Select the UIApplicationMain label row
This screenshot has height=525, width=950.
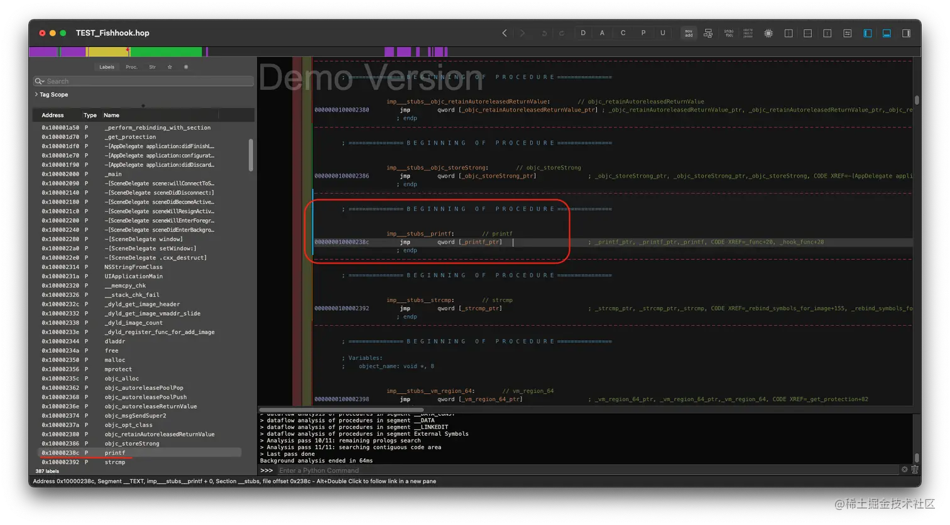(x=141, y=276)
